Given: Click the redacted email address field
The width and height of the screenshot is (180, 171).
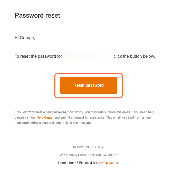Looking at the screenshot, I should (x=87, y=56).
